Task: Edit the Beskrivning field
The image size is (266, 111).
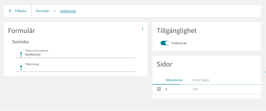Action: click(x=75, y=67)
